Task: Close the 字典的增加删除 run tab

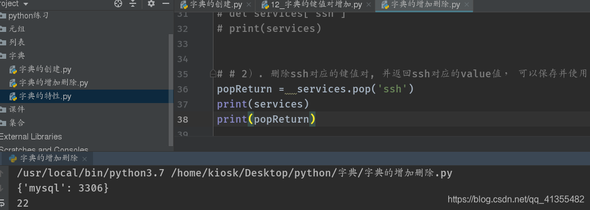Action: tap(84, 159)
